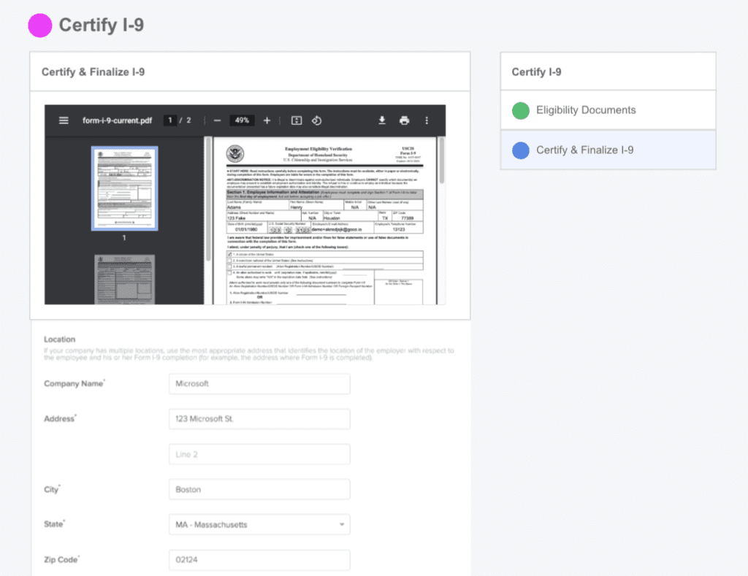Viewport: 748px width, 576px height.
Task: Click the Zip Code field 02124
Action: 259,560
